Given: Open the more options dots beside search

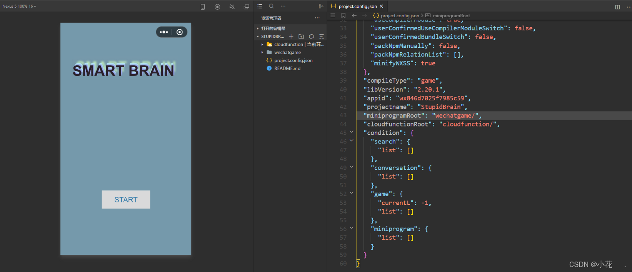Looking at the screenshot, I should (x=283, y=6).
